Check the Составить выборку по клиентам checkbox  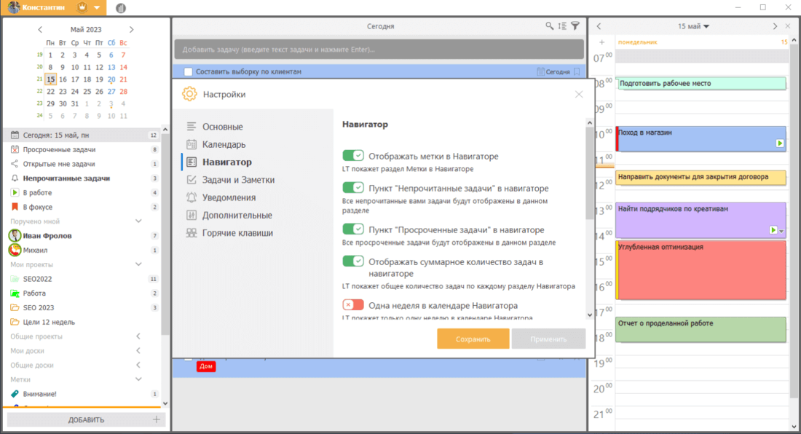pyautogui.click(x=188, y=71)
